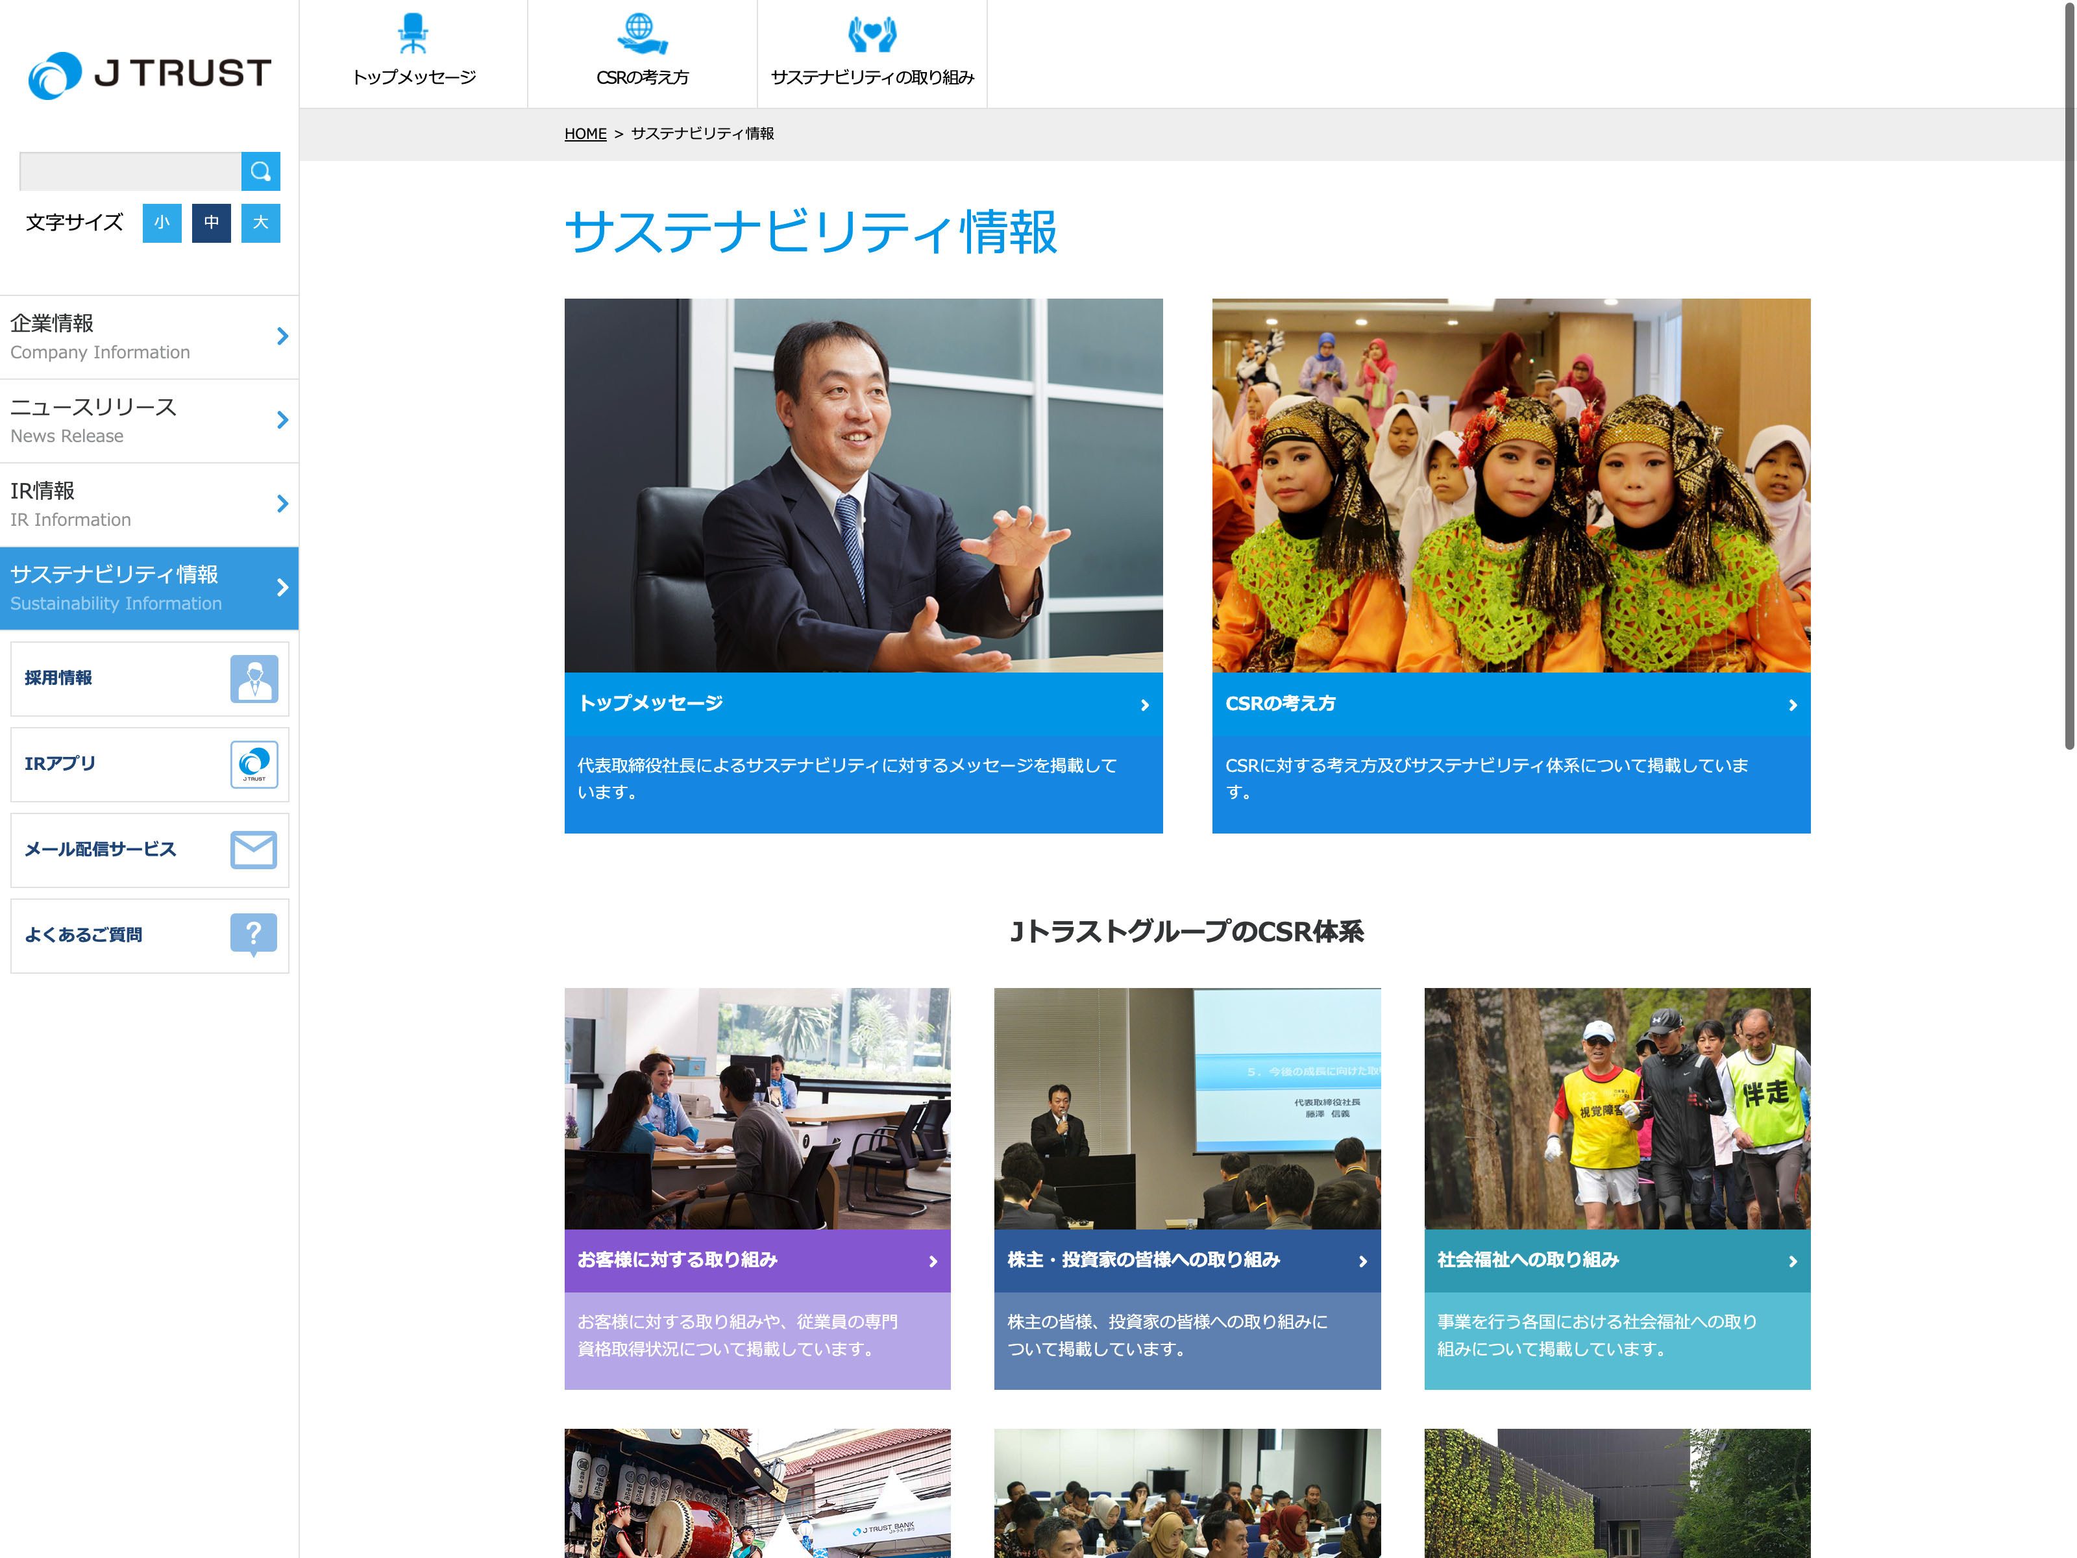Expand the IR情報 chevron arrow
The image size is (2077, 1558).
(x=282, y=503)
